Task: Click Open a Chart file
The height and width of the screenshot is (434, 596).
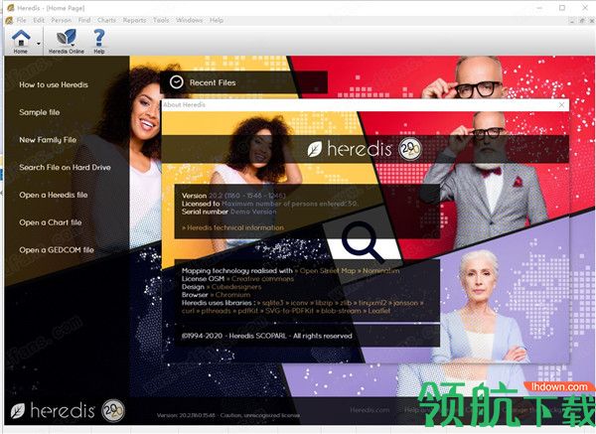Action: point(51,222)
